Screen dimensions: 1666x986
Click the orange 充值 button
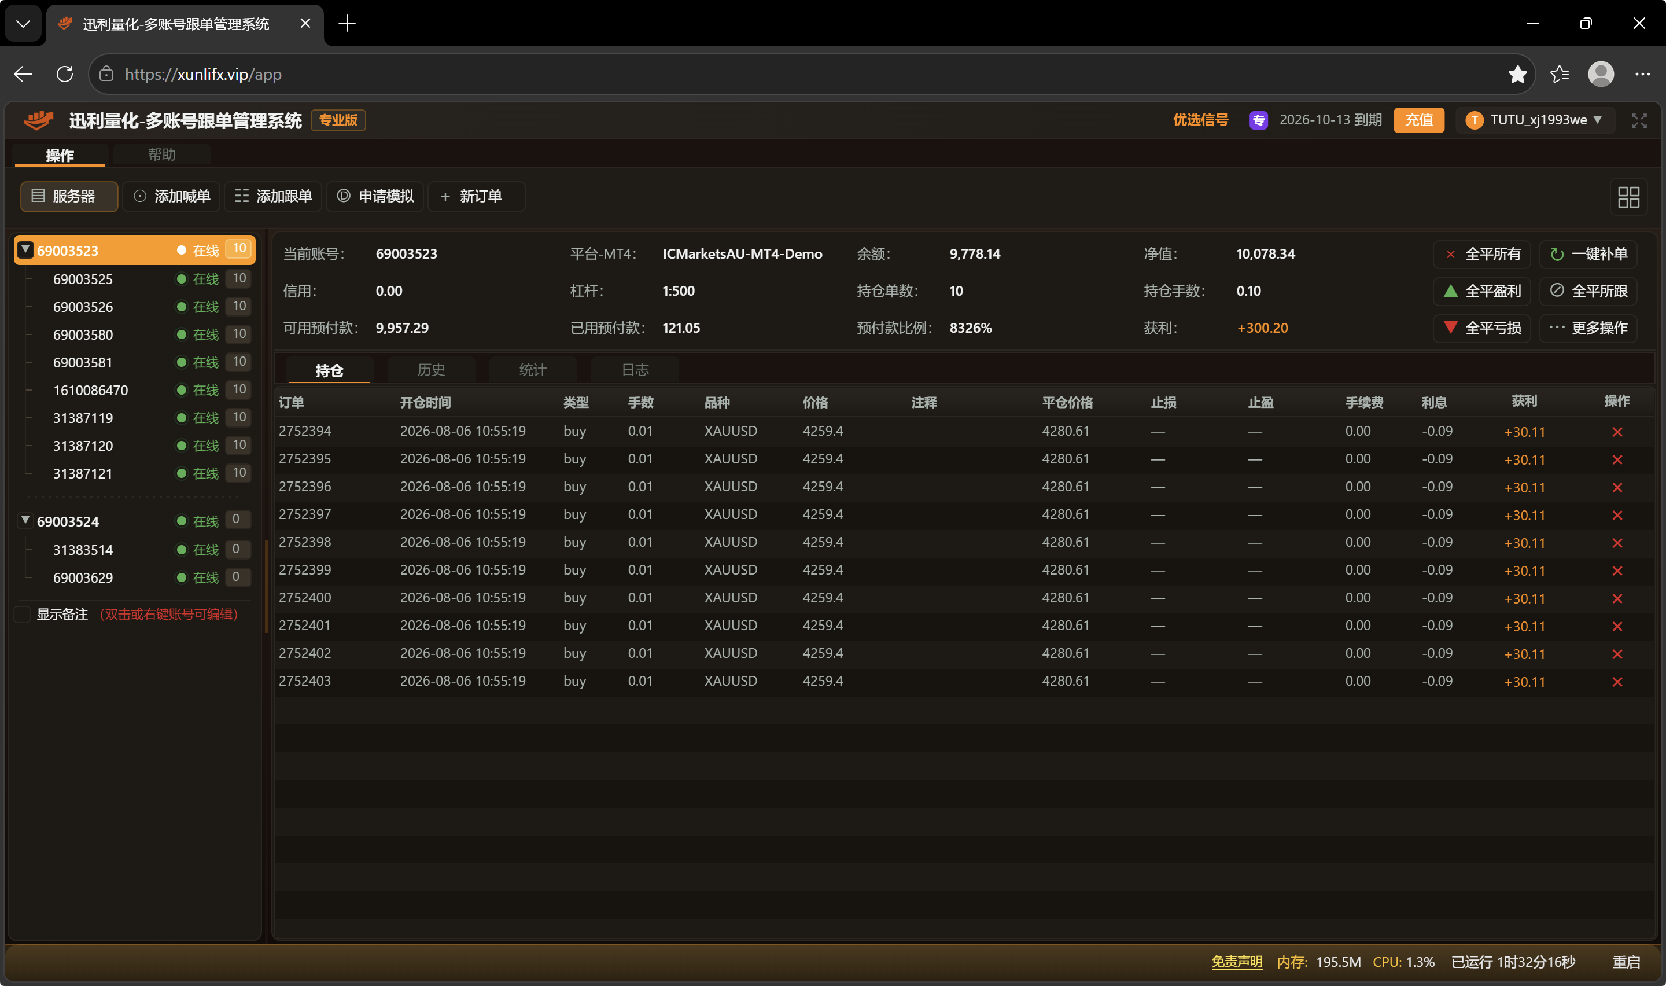point(1418,120)
